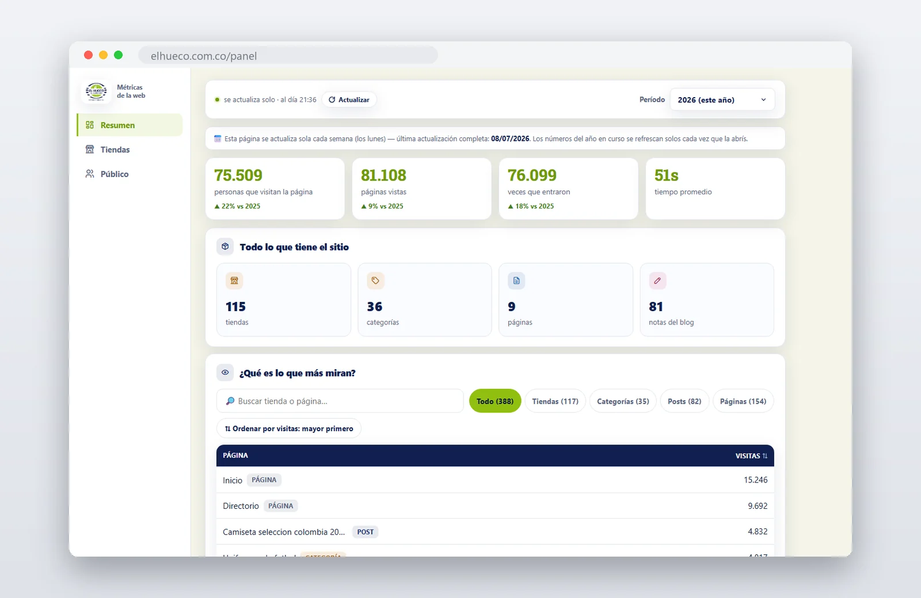Click the pencil icon above 81 notas del blog
This screenshot has width=921, height=598.
pos(657,281)
